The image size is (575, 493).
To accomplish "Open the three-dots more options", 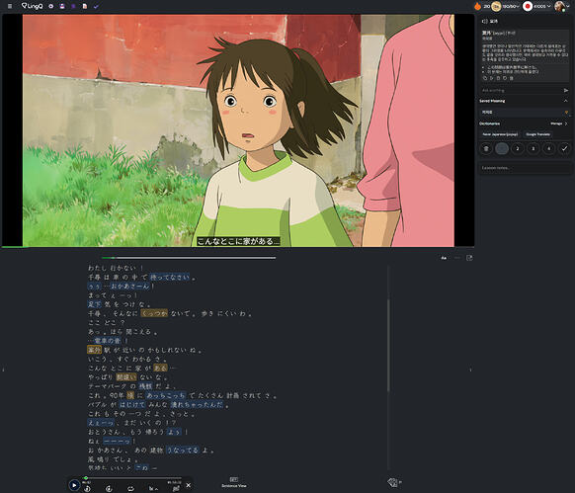I will click(456, 258).
